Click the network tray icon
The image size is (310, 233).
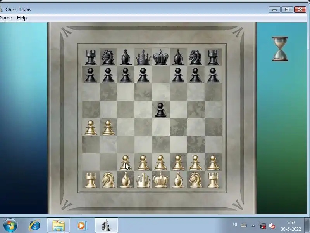[x=263, y=226]
